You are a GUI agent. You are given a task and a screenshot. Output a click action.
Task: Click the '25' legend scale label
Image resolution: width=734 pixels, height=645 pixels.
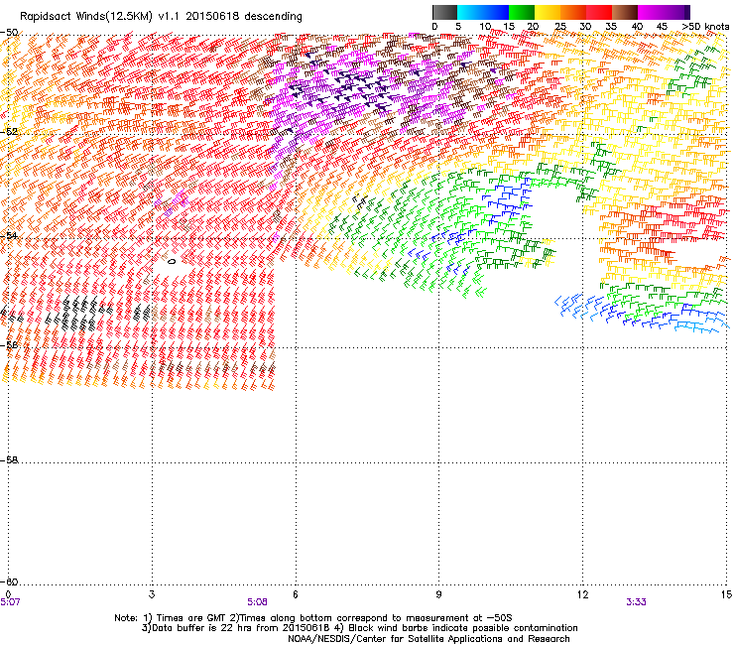(560, 27)
